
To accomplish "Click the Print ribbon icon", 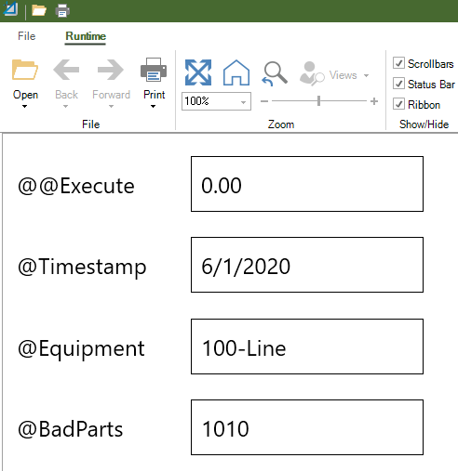I will pyautogui.click(x=154, y=70).
